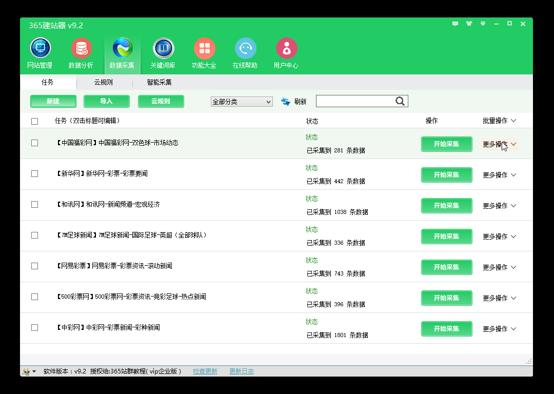Image resolution: width=554 pixels, height=394 pixels.
Task: Check the 500彩票网 task checkbox
Action: (35, 297)
